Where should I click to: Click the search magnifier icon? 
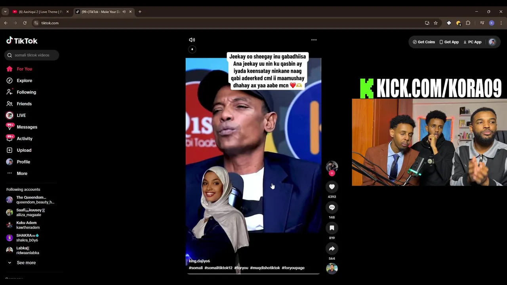pyautogui.click(x=10, y=55)
